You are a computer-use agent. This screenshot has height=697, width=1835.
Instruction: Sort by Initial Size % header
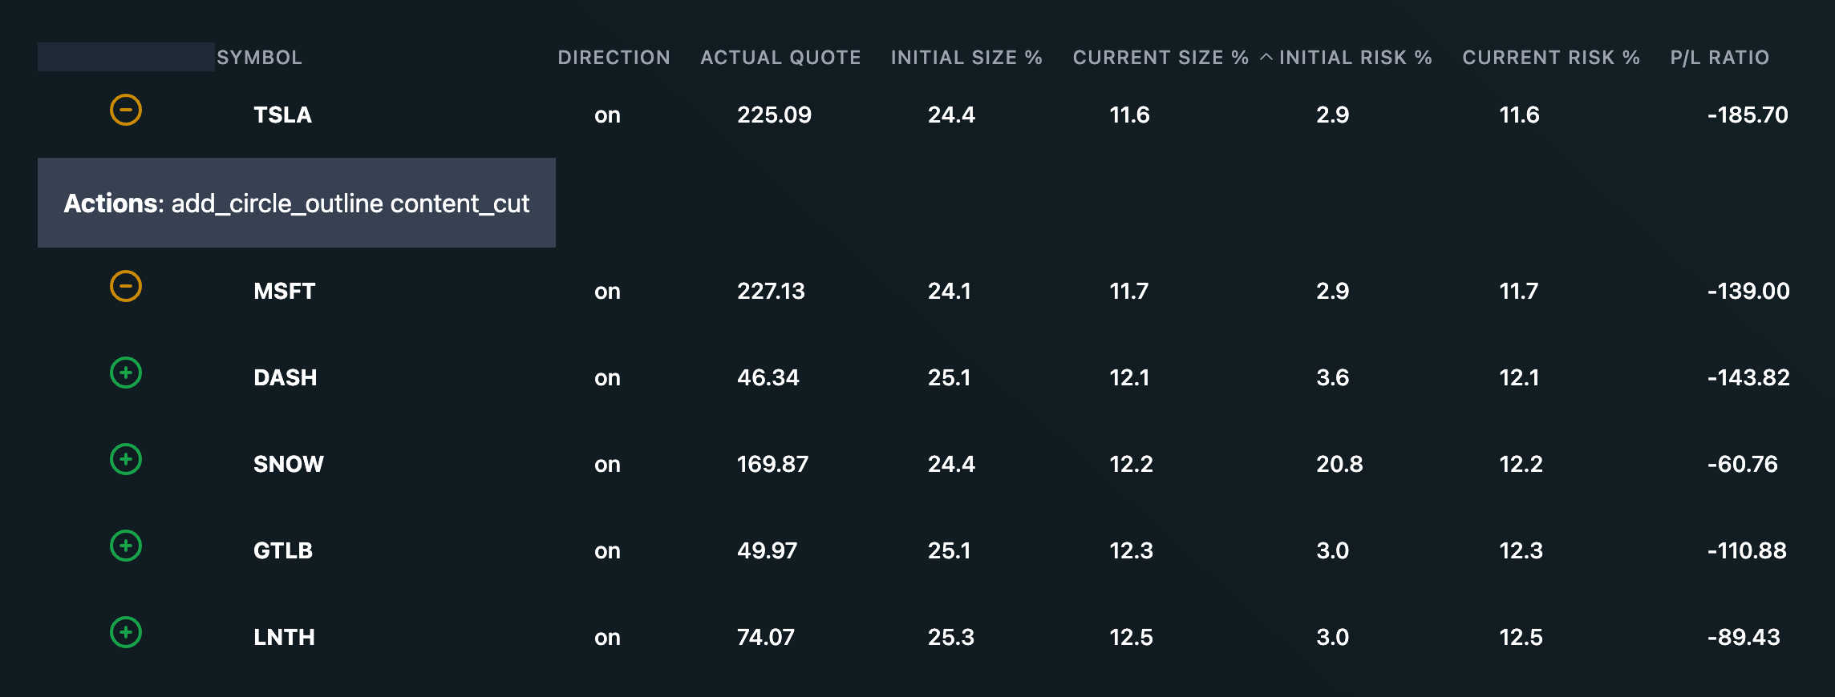[966, 58]
